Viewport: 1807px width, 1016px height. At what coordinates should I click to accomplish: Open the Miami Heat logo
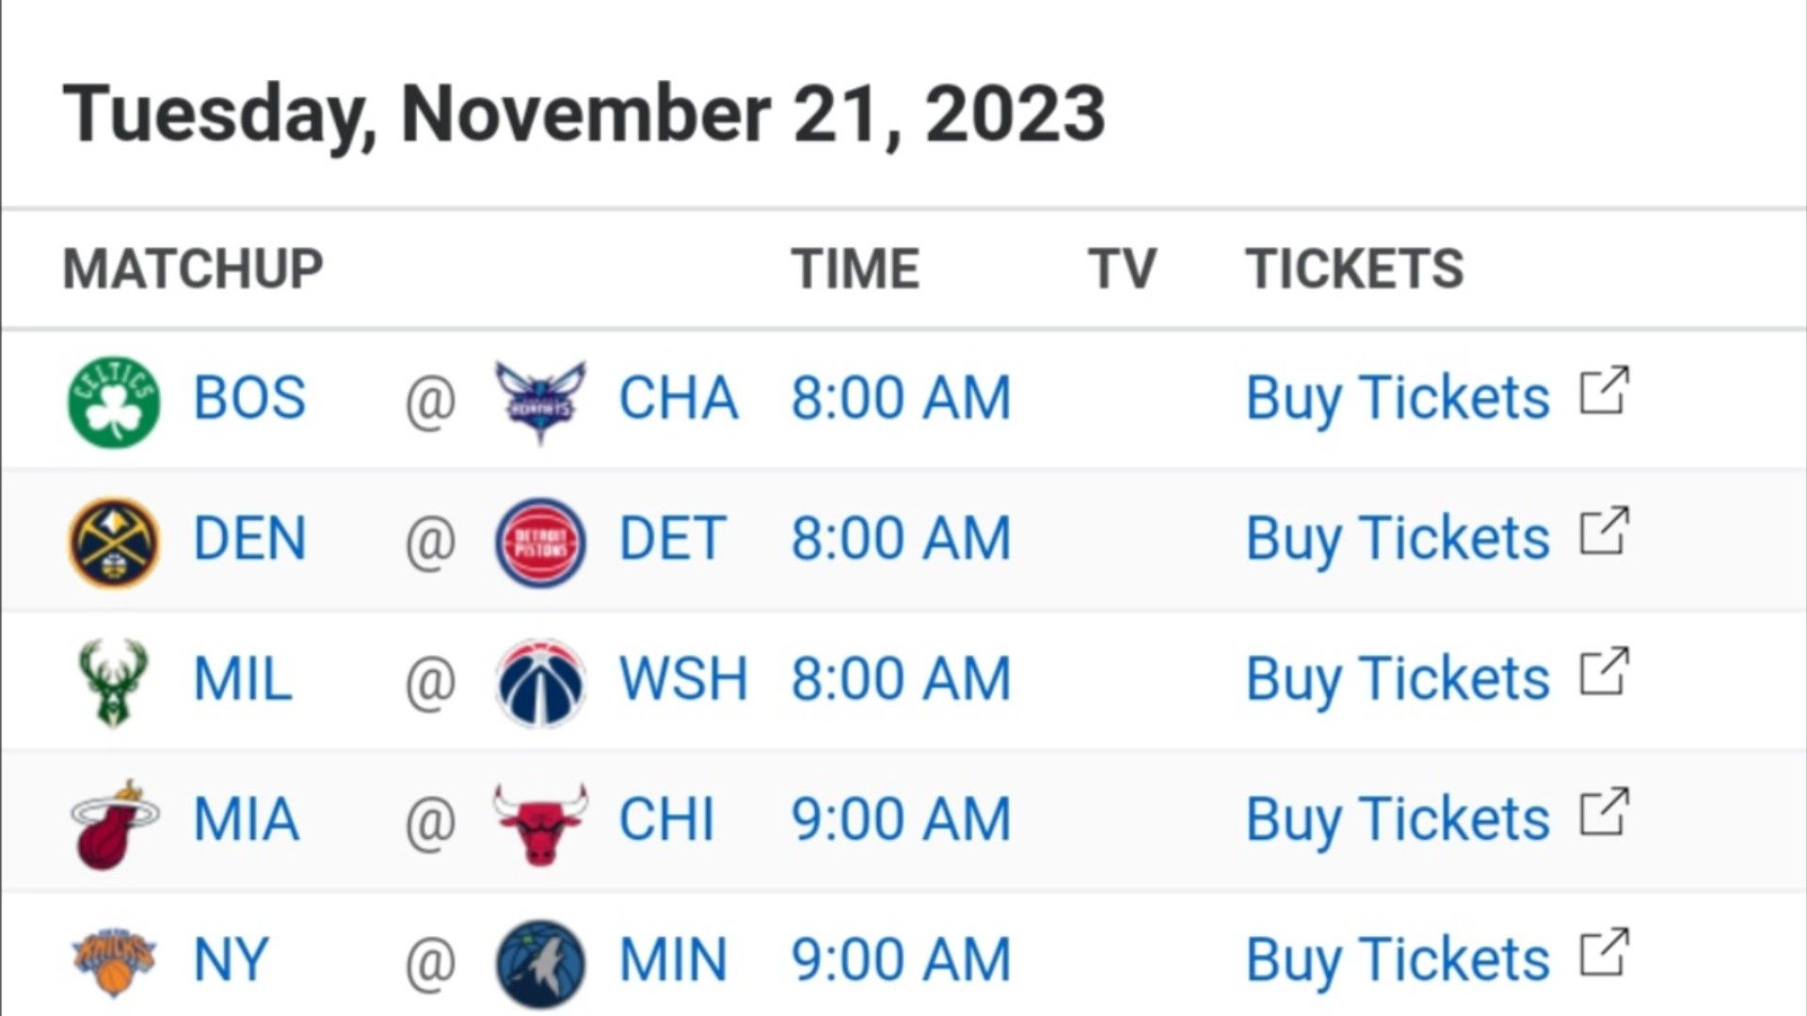(115, 824)
